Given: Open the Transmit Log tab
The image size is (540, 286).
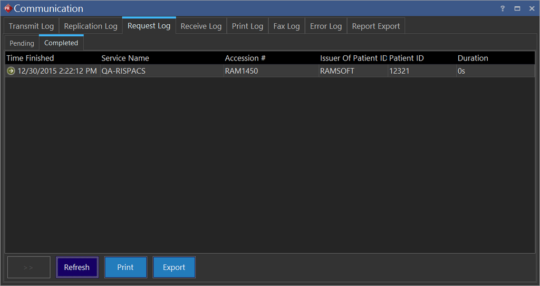Looking at the screenshot, I should 31,26.
